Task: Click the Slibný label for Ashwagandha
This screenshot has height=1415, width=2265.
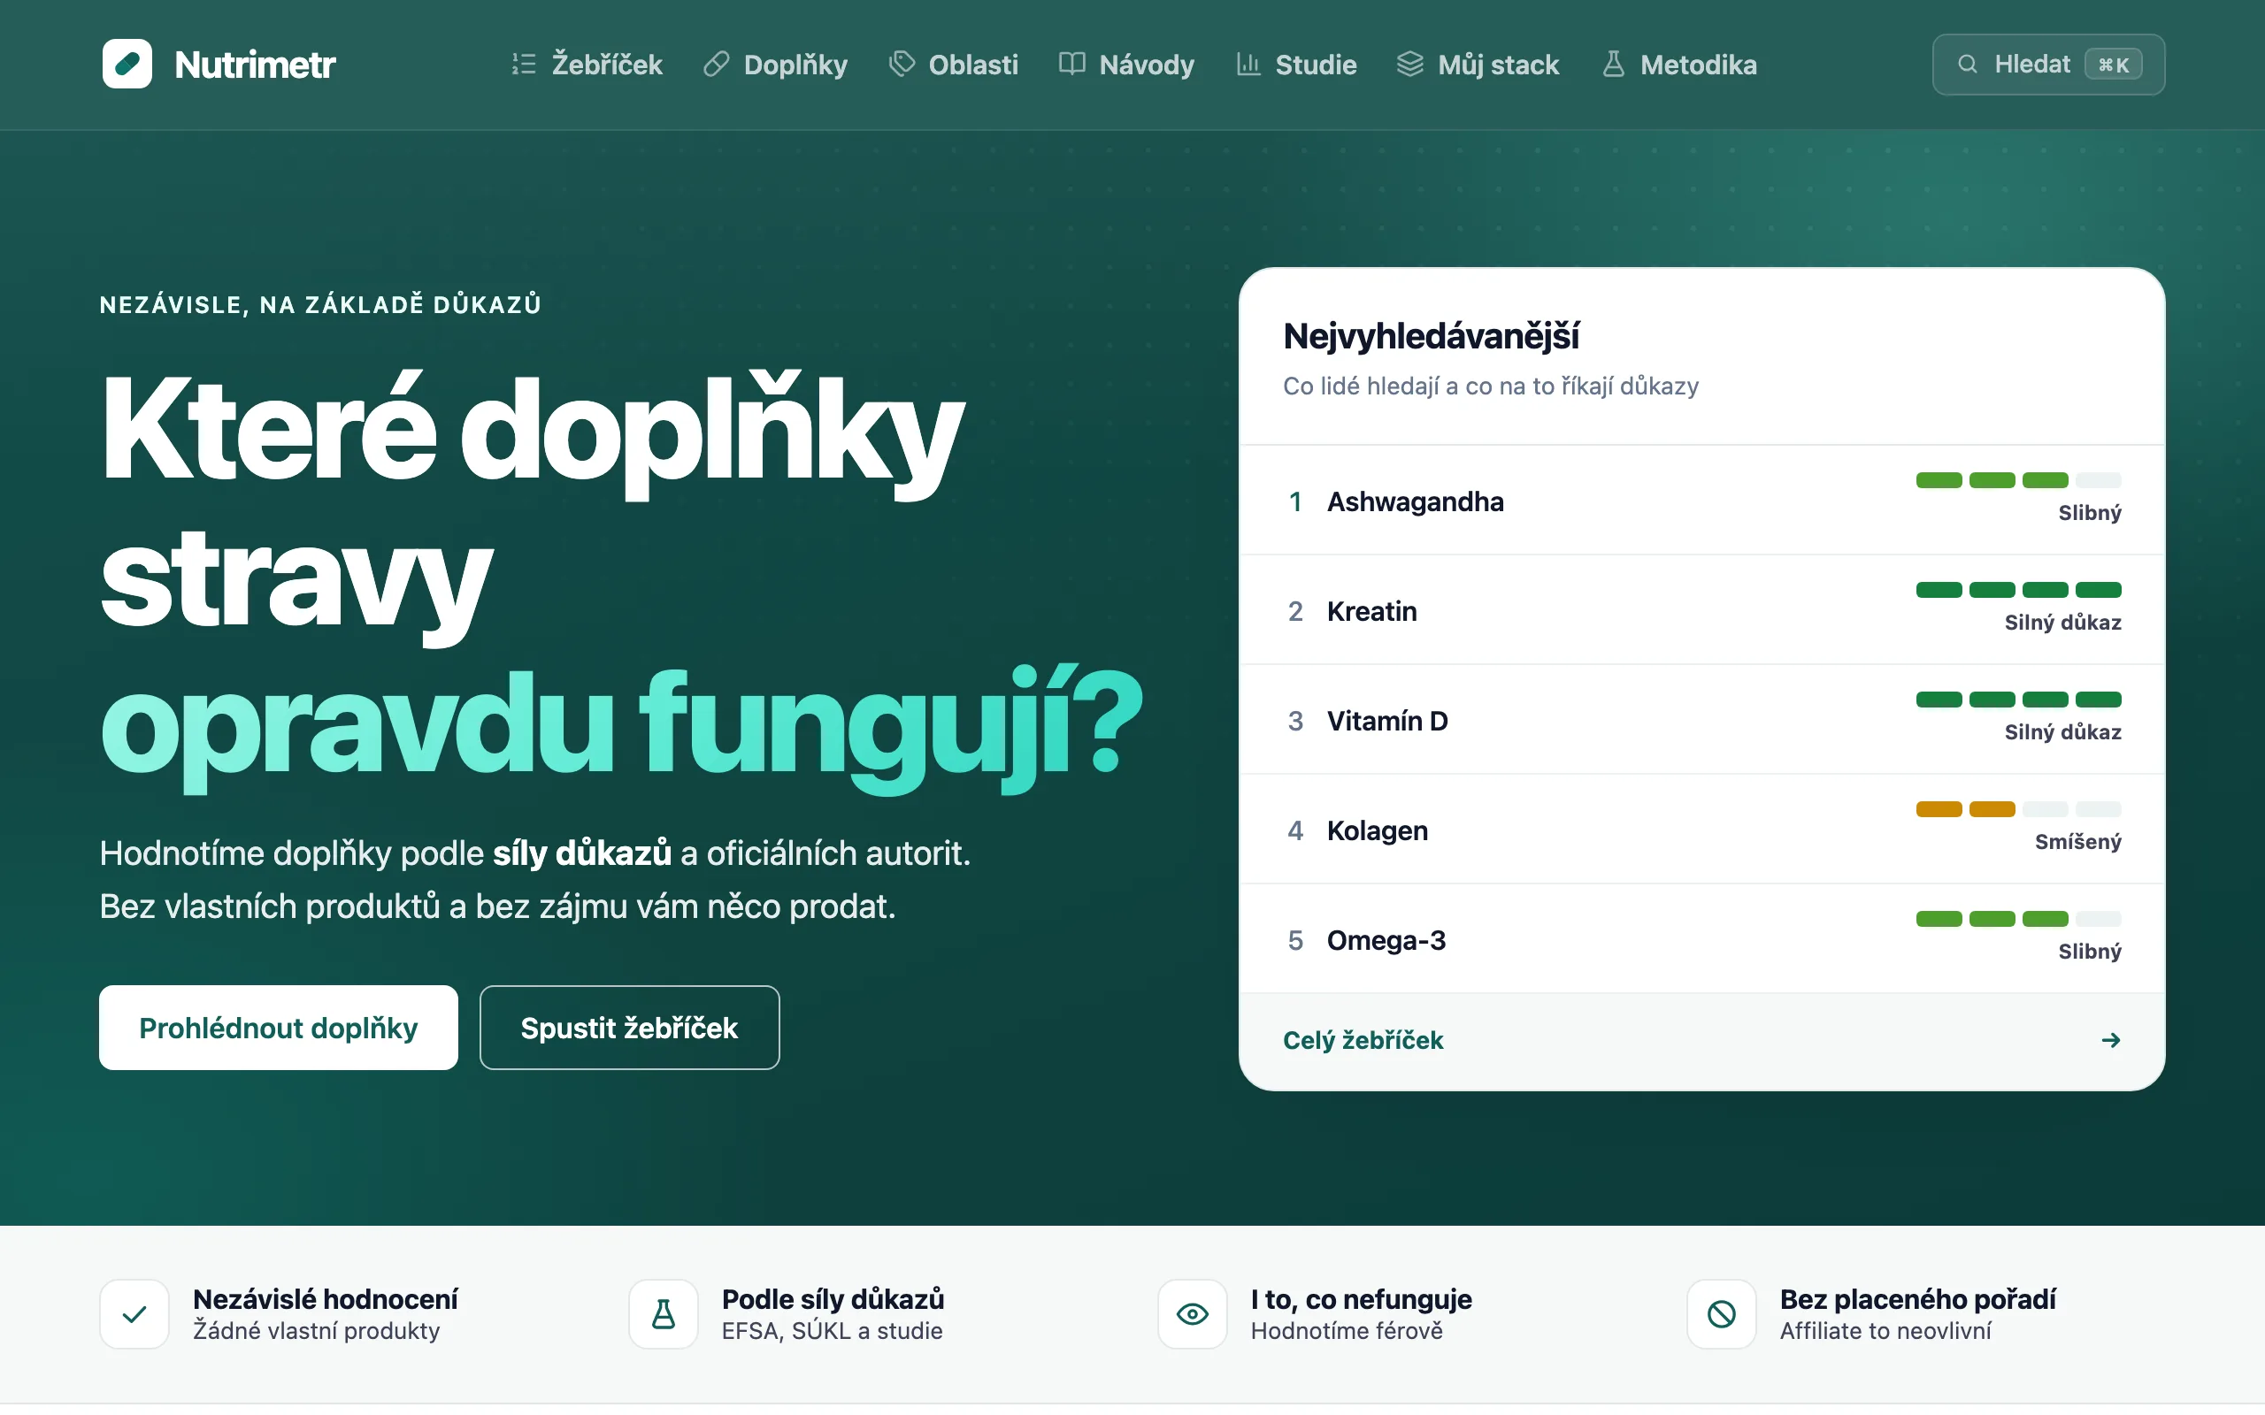Action: click(x=2089, y=513)
